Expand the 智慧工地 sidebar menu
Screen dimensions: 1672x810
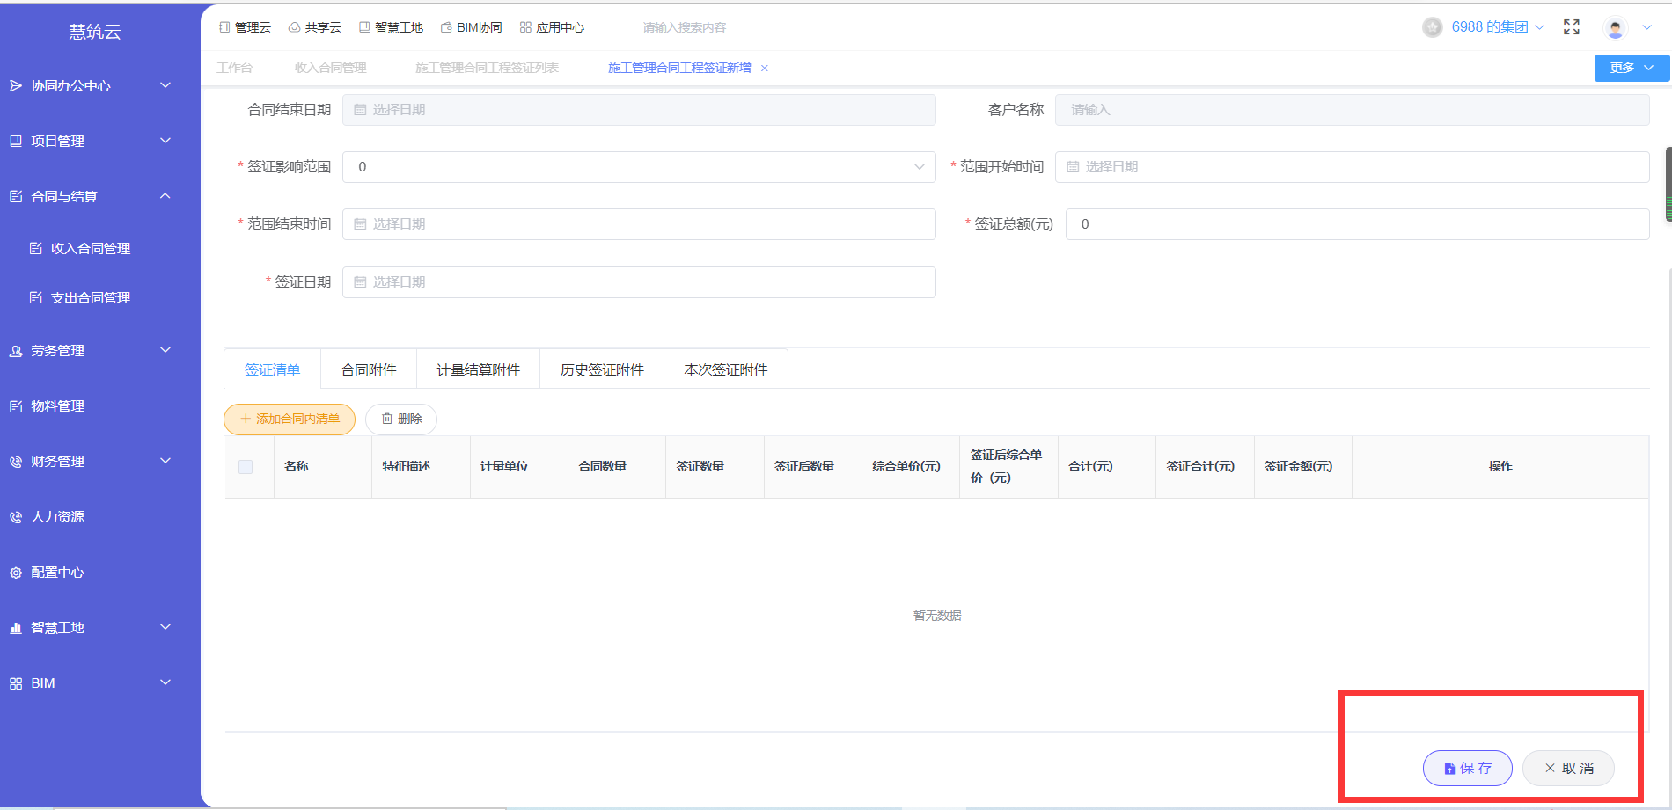[x=99, y=627]
